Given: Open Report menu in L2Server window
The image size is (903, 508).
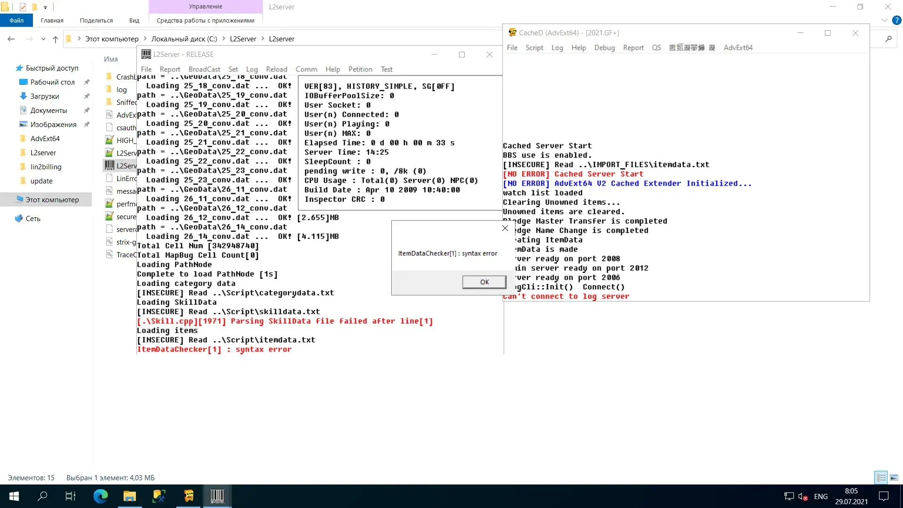Looking at the screenshot, I should [x=170, y=69].
